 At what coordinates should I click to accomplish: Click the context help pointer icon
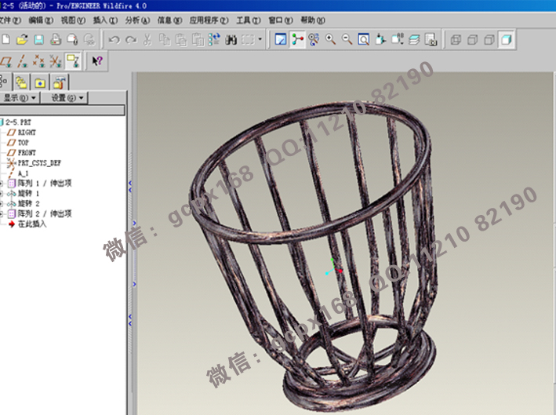click(97, 60)
